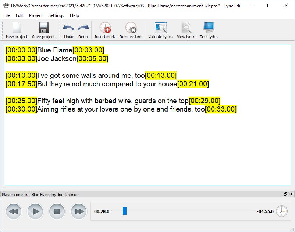Open the Project menu

click(36, 15)
